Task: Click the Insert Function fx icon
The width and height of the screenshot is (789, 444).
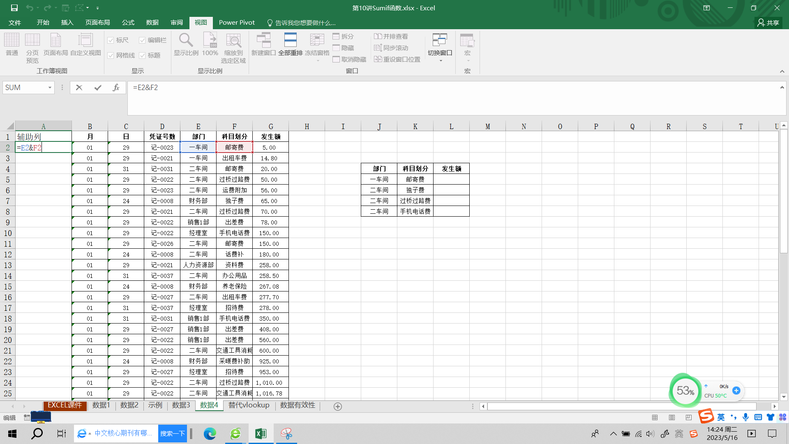Action: coord(116,88)
